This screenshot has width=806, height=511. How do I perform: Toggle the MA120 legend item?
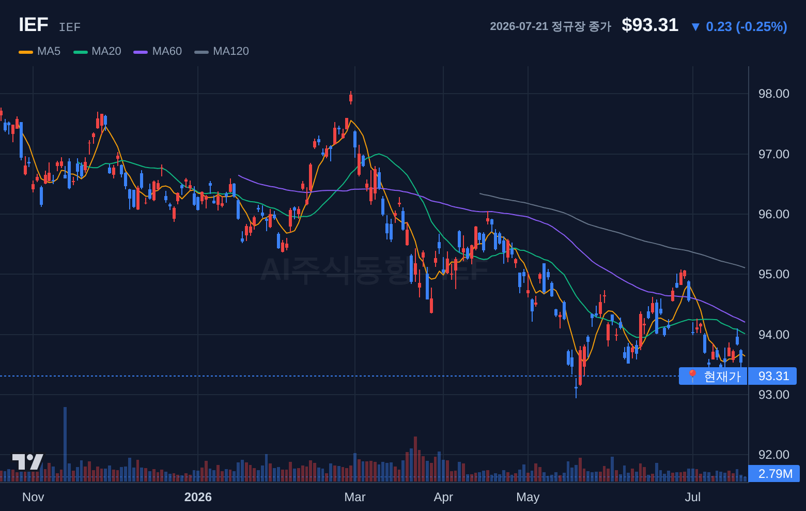222,51
